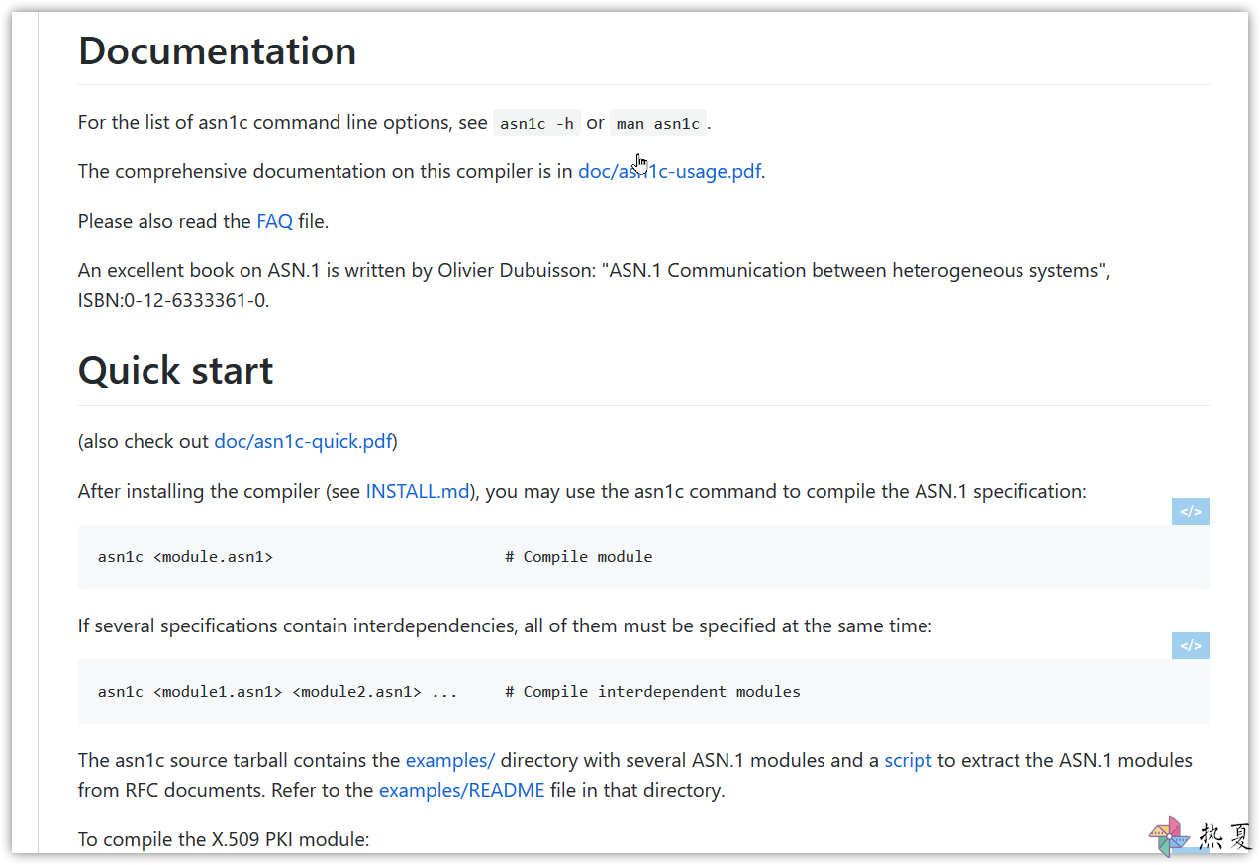1260x865 pixels.
Task: Follow the INSTALL.md link
Action: pyautogui.click(x=418, y=491)
